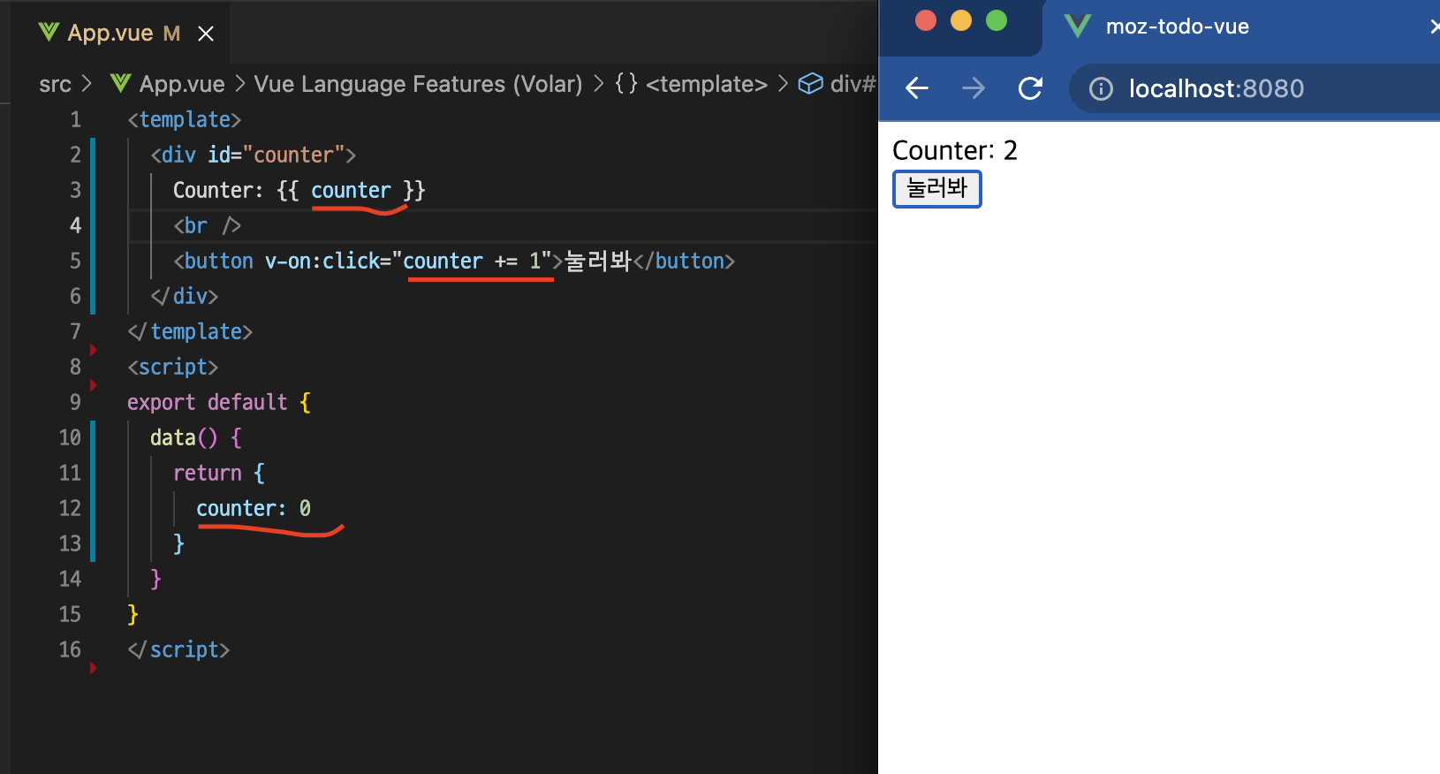Place cursor on the <br /> tag
Viewport: 1440px width, 774px height.
208,225
